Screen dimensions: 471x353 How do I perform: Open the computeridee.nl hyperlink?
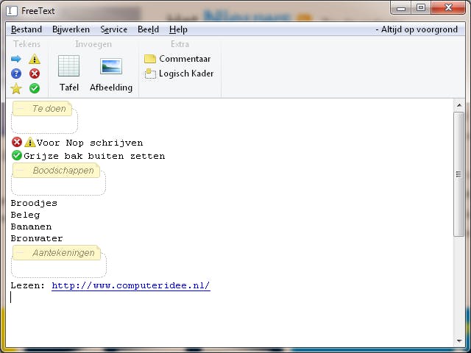[131, 285]
